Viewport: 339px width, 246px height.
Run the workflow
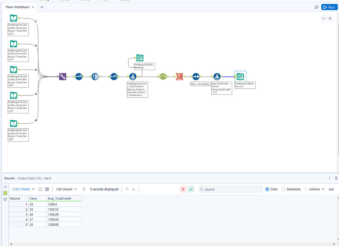(x=329, y=7)
